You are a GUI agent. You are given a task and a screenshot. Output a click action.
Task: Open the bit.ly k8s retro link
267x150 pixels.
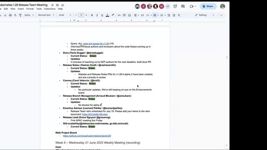(x=95, y=114)
